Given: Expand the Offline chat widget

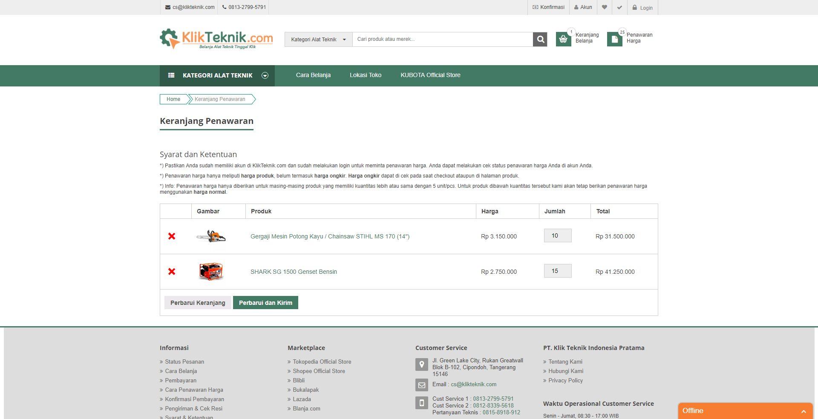Looking at the screenshot, I should click(745, 411).
